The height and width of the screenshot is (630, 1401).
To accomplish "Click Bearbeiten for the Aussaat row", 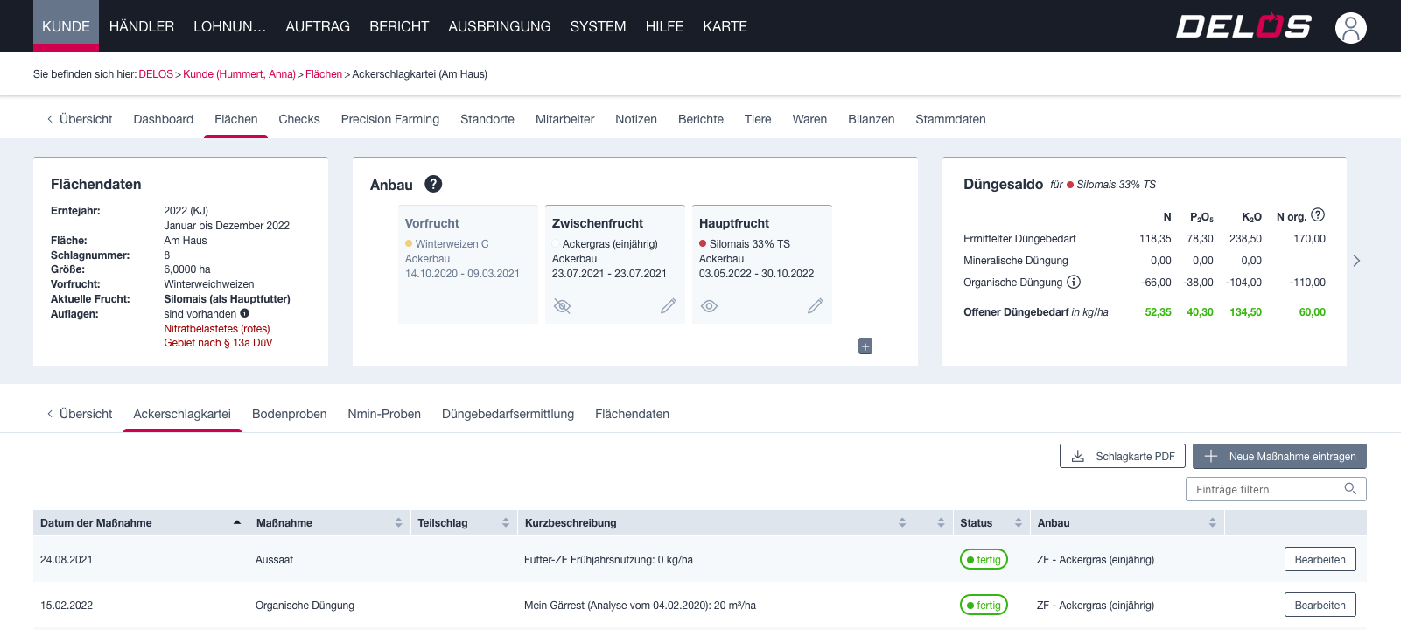I will click(1320, 559).
